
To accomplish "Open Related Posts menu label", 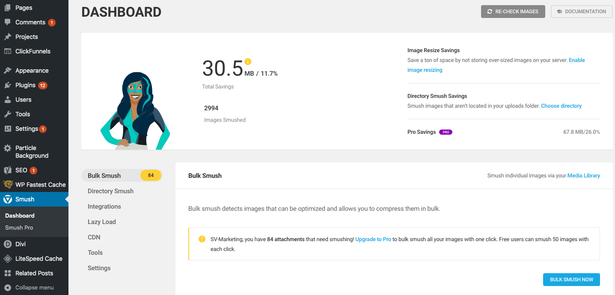I will click(34, 273).
